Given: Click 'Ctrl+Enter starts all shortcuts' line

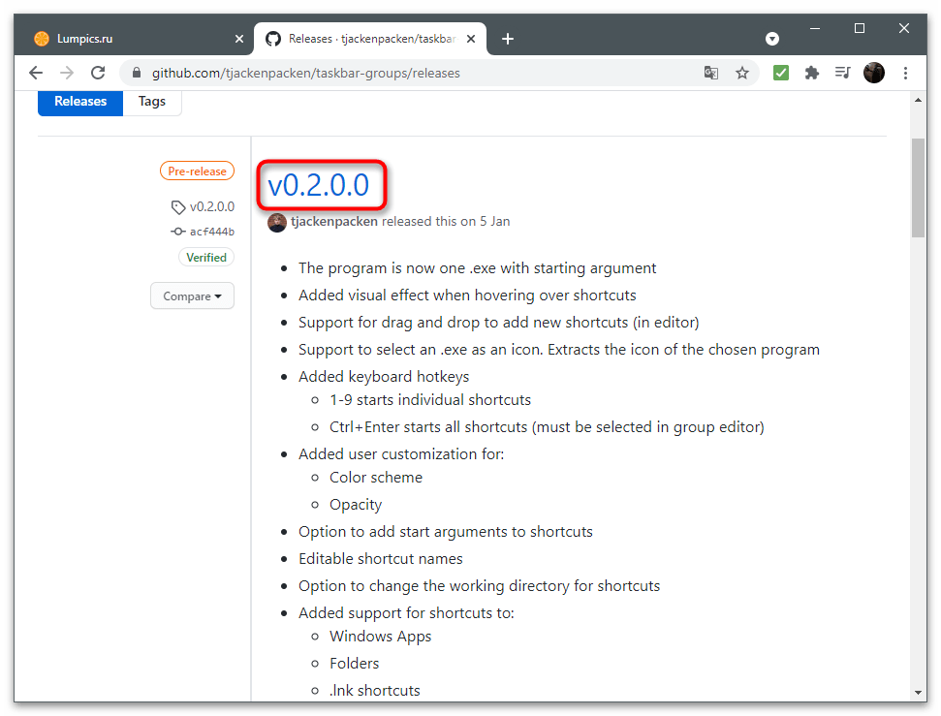Looking at the screenshot, I should 547,426.
